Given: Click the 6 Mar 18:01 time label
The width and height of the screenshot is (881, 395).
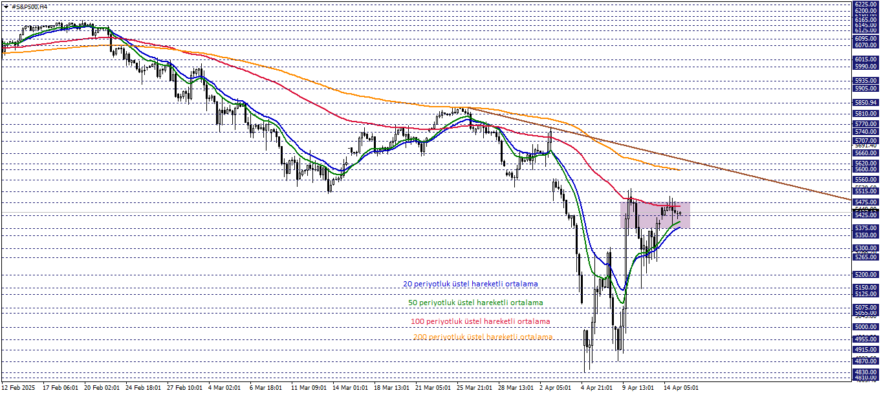Looking at the screenshot, I should point(266,388).
